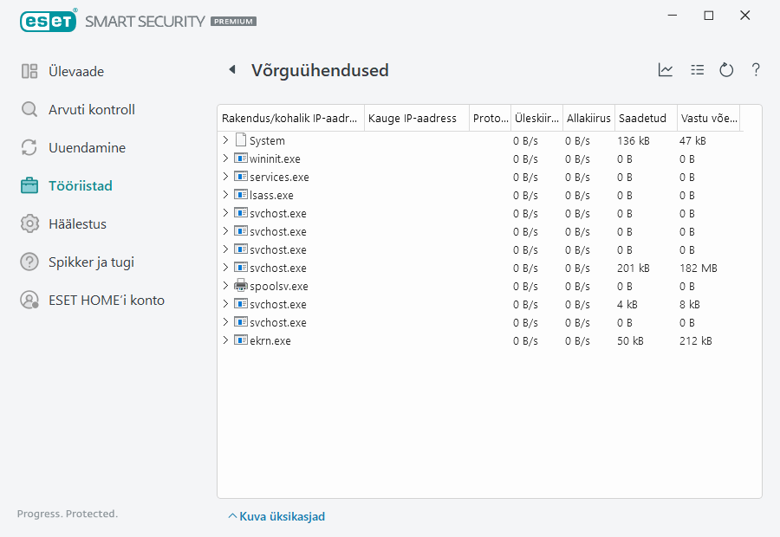Go back using the arrow beside Võrguühendused
The width and height of the screenshot is (780, 537).
click(x=231, y=70)
